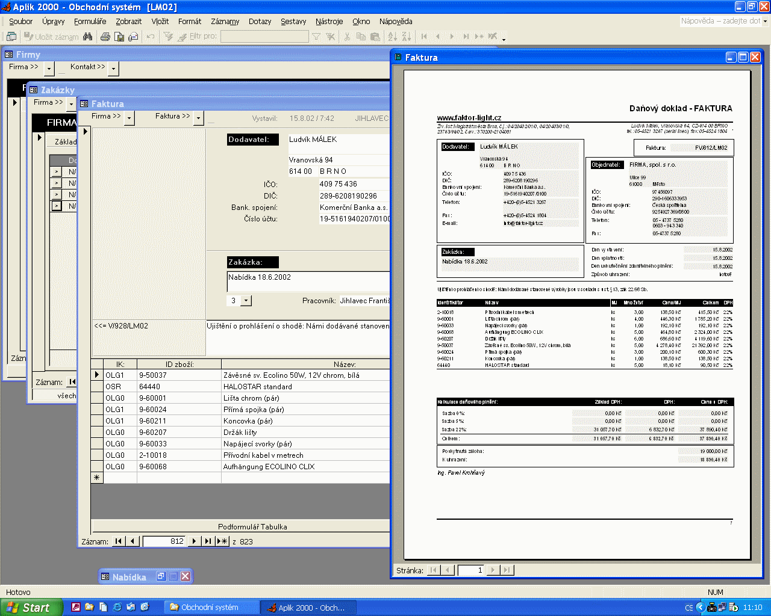Screen dimensions: 771x616
Task: Add new record with navigator asterisk button
Action: pyautogui.click(x=222, y=541)
